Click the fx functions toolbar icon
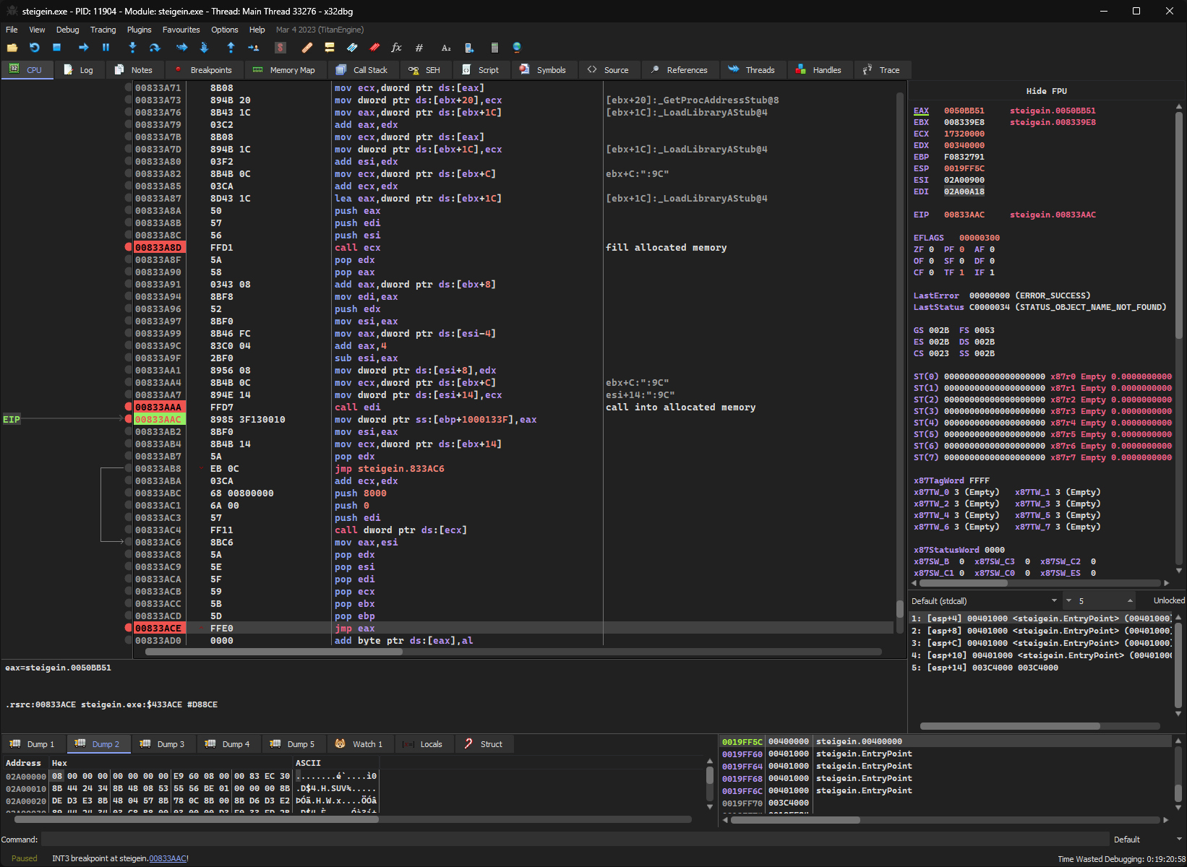 coord(396,48)
